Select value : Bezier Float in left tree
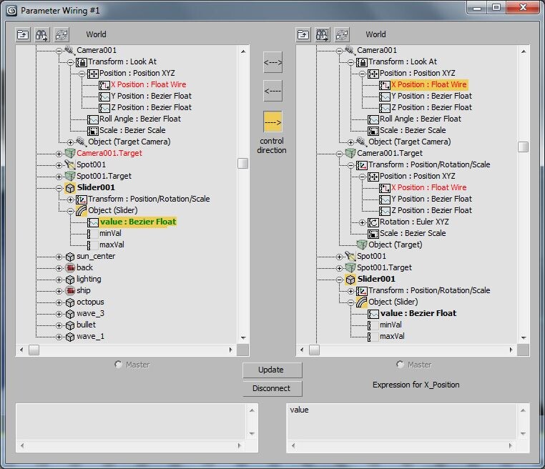Image resolution: width=545 pixels, height=469 pixels. [137, 222]
